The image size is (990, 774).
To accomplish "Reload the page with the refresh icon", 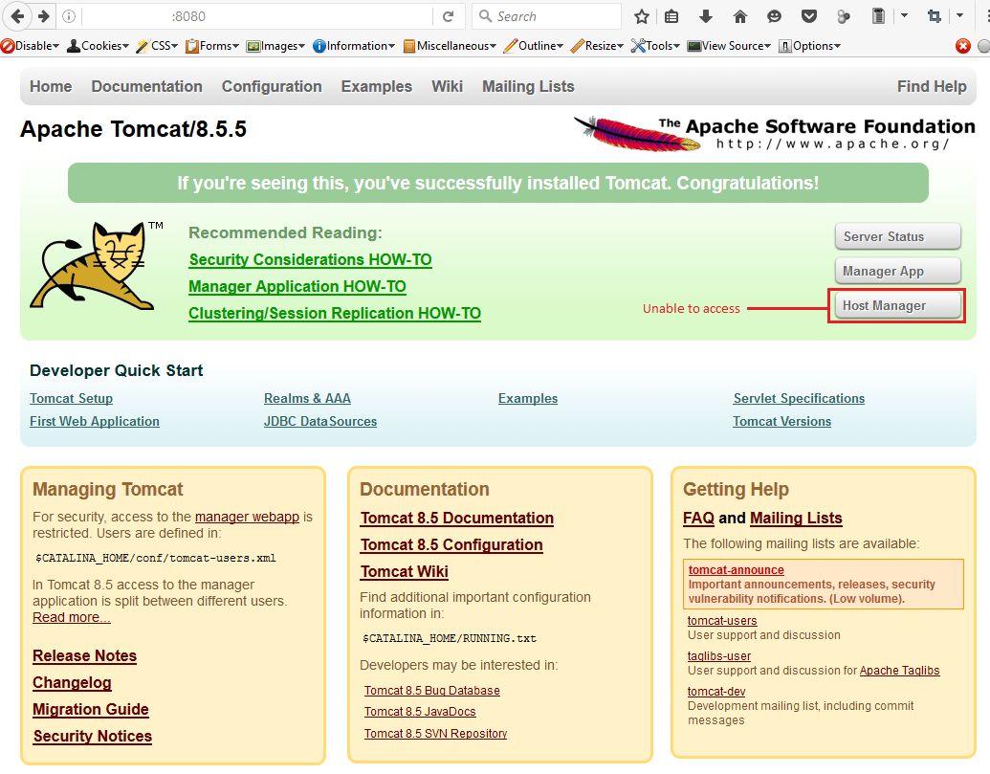I will (x=449, y=16).
